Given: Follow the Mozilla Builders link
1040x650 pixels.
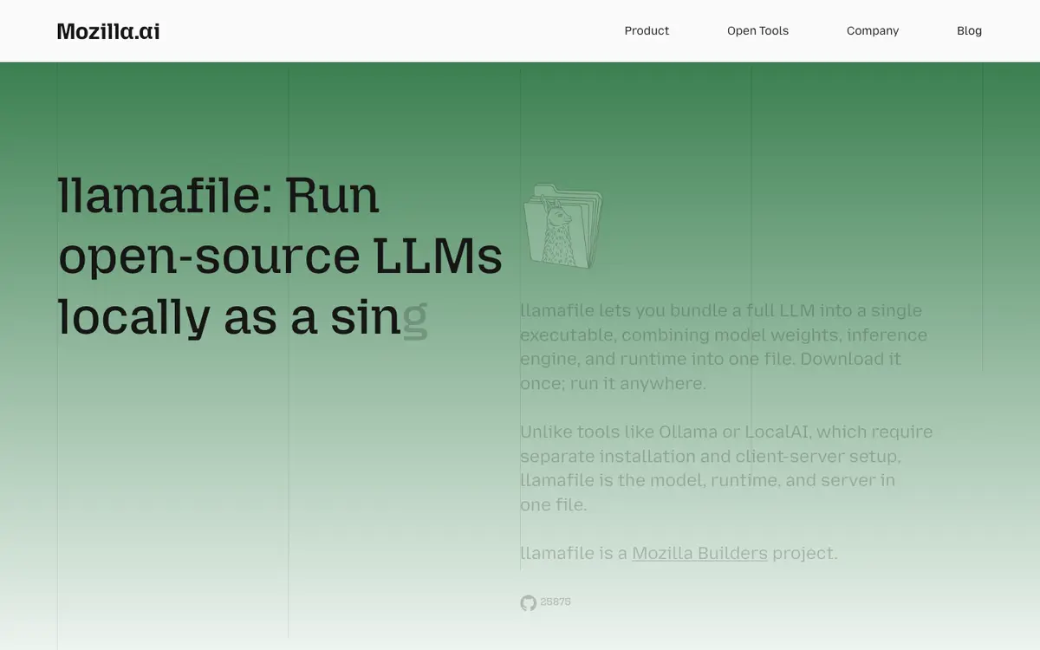Looking at the screenshot, I should pyautogui.click(x=699, y=553).
